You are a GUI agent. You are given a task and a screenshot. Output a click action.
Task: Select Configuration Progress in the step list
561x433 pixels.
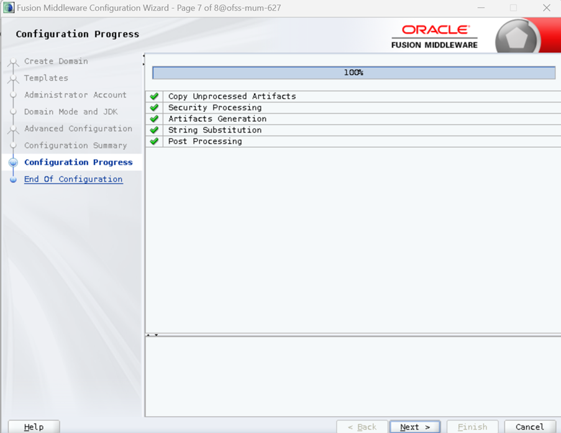78,162
